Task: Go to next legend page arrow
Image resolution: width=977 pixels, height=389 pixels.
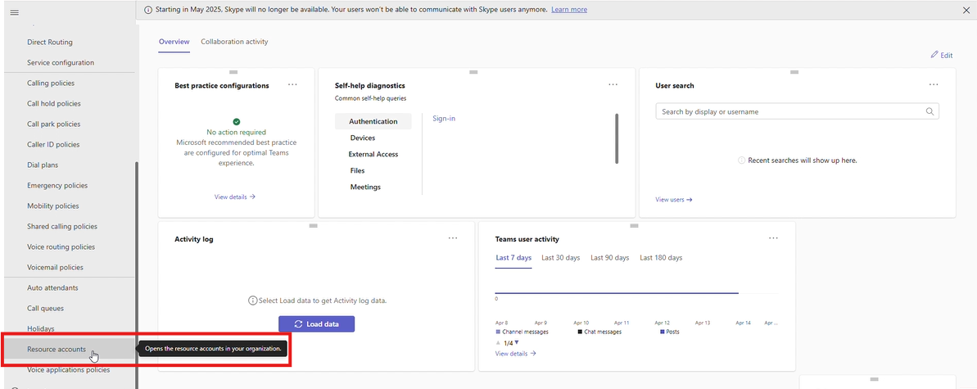Action: coord(517,343)
